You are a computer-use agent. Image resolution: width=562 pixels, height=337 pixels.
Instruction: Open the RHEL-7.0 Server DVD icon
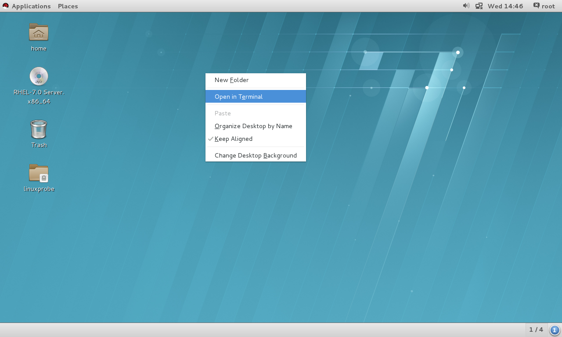click(x=39, y=77)
